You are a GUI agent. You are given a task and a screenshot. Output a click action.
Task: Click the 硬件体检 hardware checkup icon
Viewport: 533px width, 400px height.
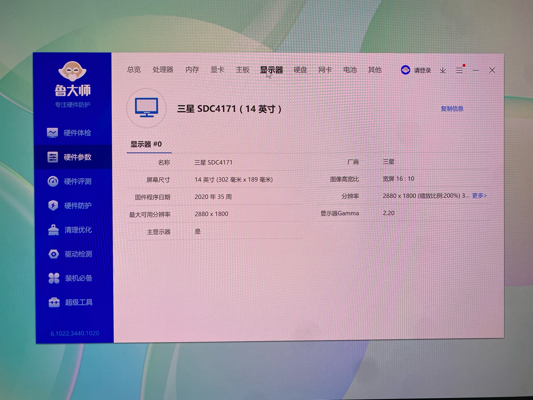pos(52,133)
